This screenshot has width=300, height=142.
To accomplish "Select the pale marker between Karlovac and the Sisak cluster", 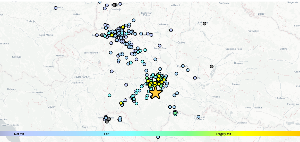I will point(126,84).
